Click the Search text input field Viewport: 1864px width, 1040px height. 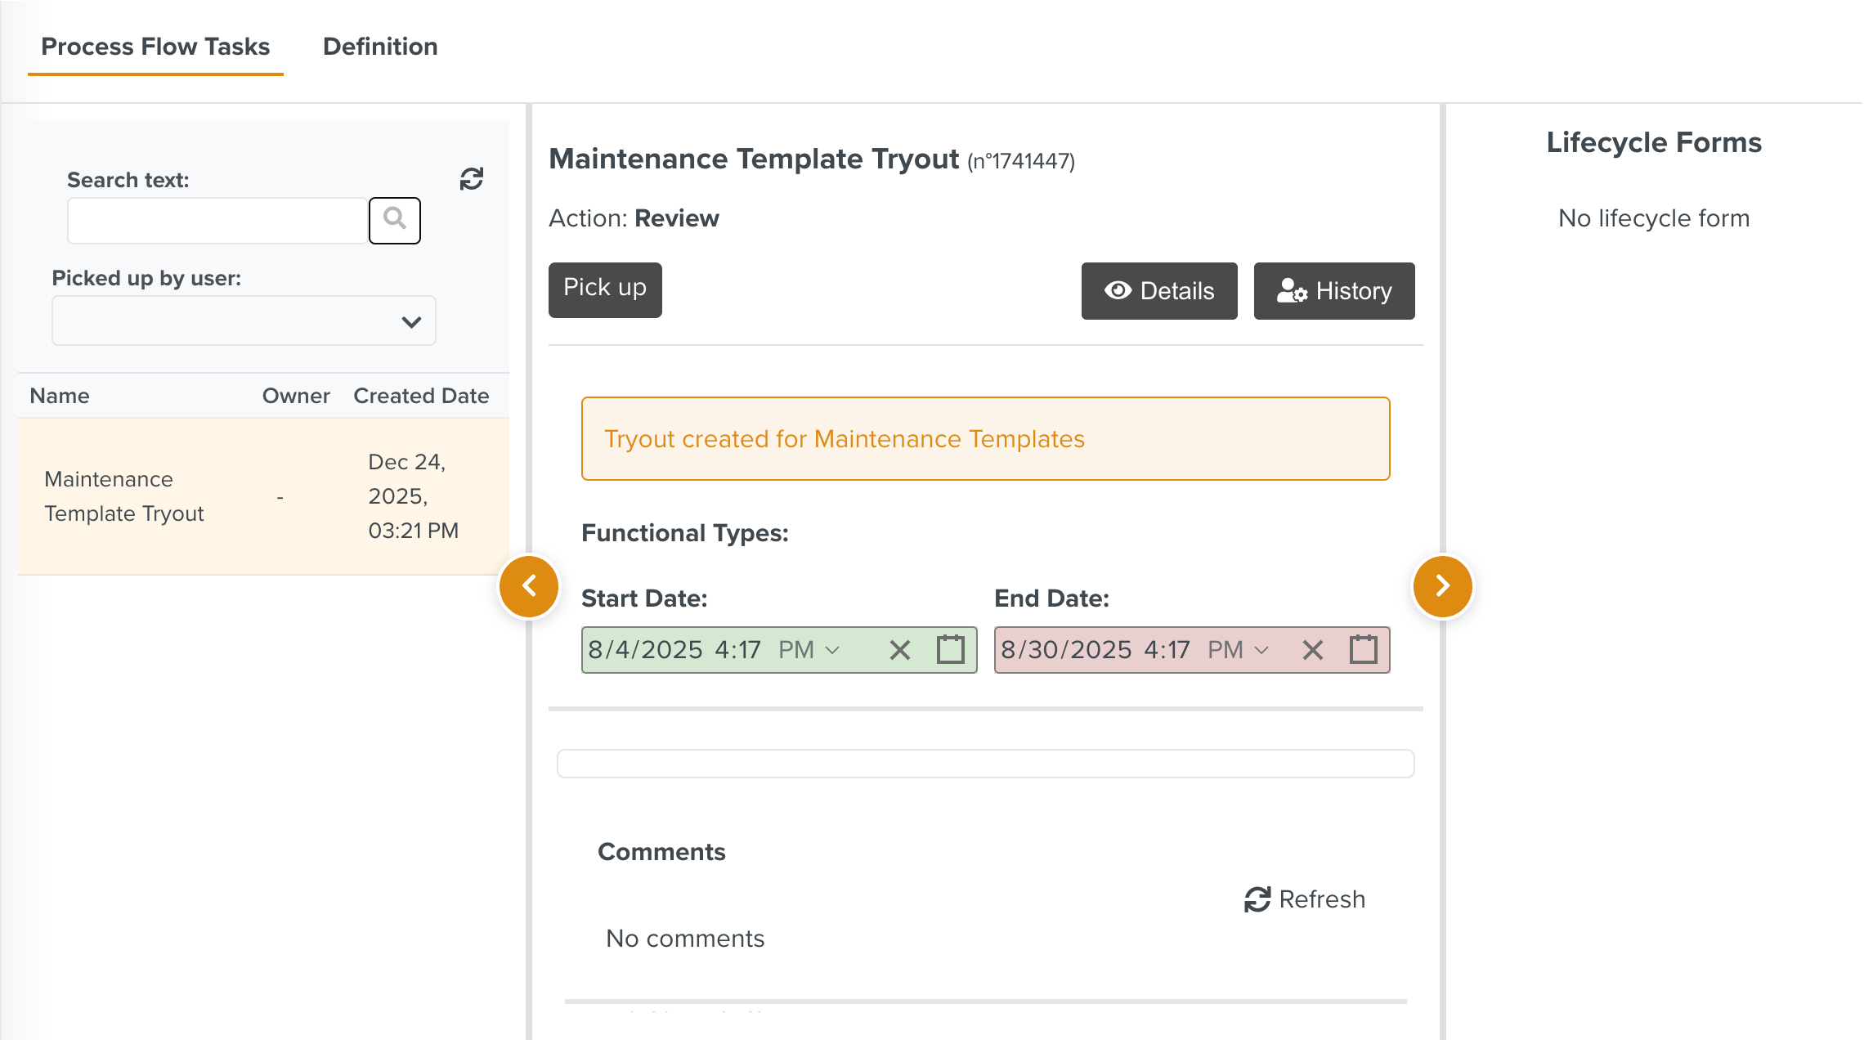pyautogui.click(x=217, y=221)
